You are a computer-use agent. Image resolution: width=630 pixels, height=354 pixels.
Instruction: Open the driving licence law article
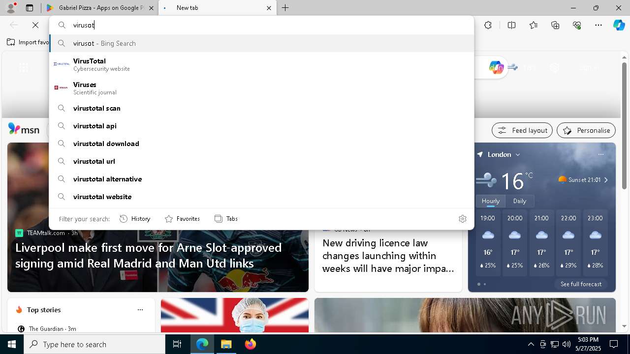point(388,256)
